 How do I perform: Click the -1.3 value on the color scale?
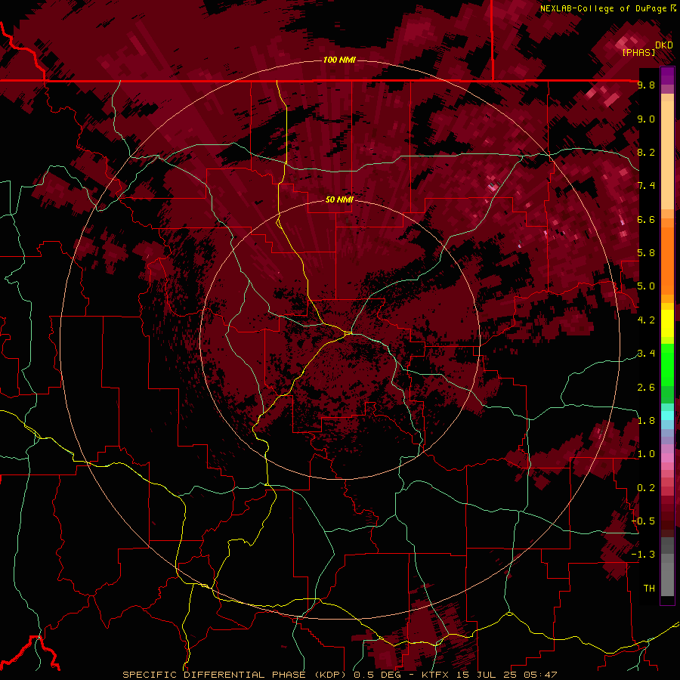[x=644, y=555]
